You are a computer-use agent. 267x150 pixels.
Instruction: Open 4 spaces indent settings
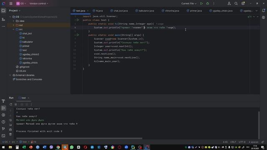(x=253, y=142)
